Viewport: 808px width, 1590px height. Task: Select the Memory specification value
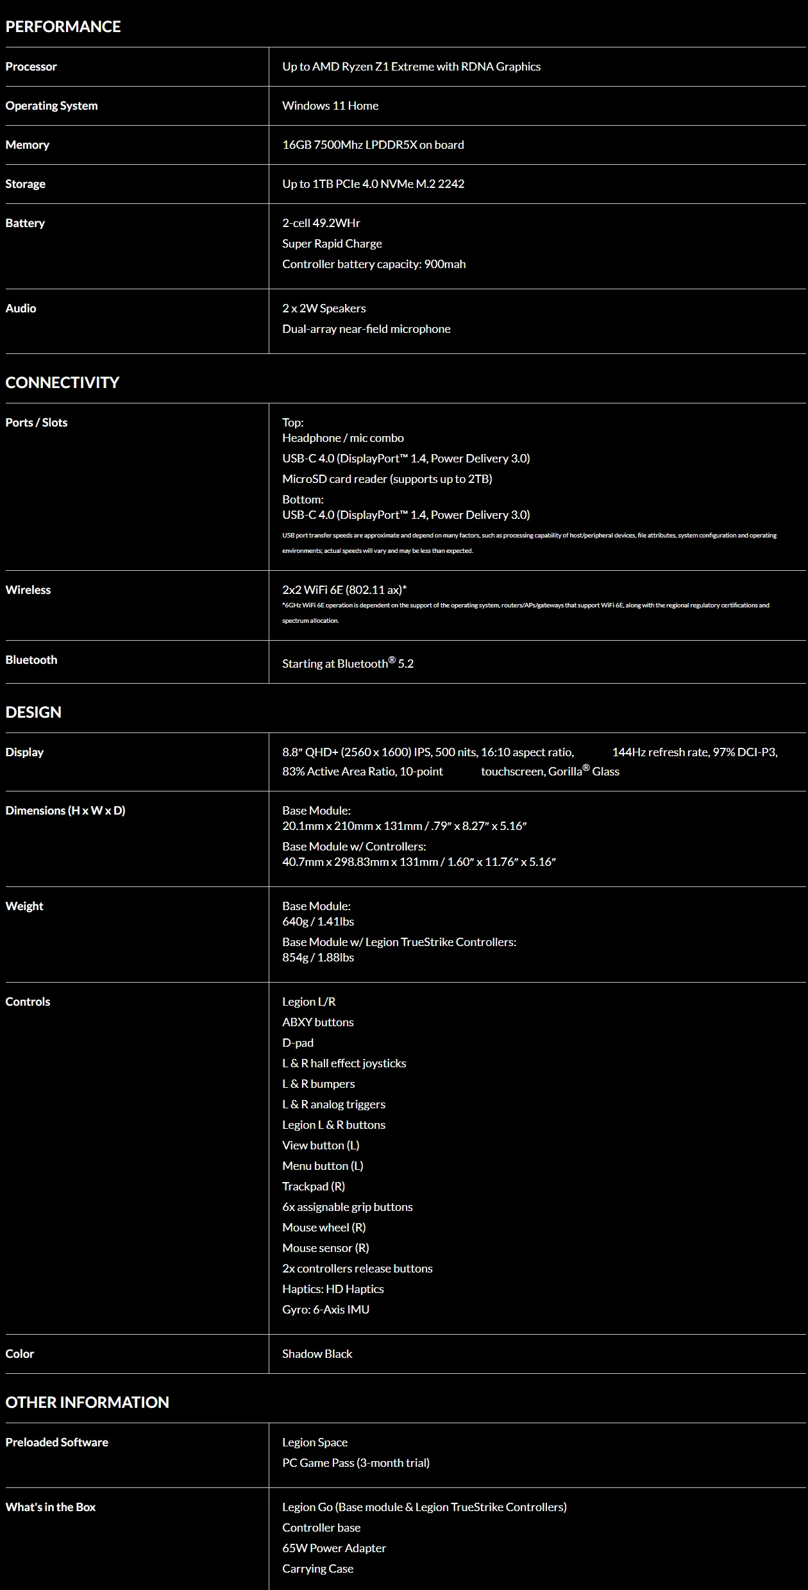pyautogui.click(x=373, y=145)
